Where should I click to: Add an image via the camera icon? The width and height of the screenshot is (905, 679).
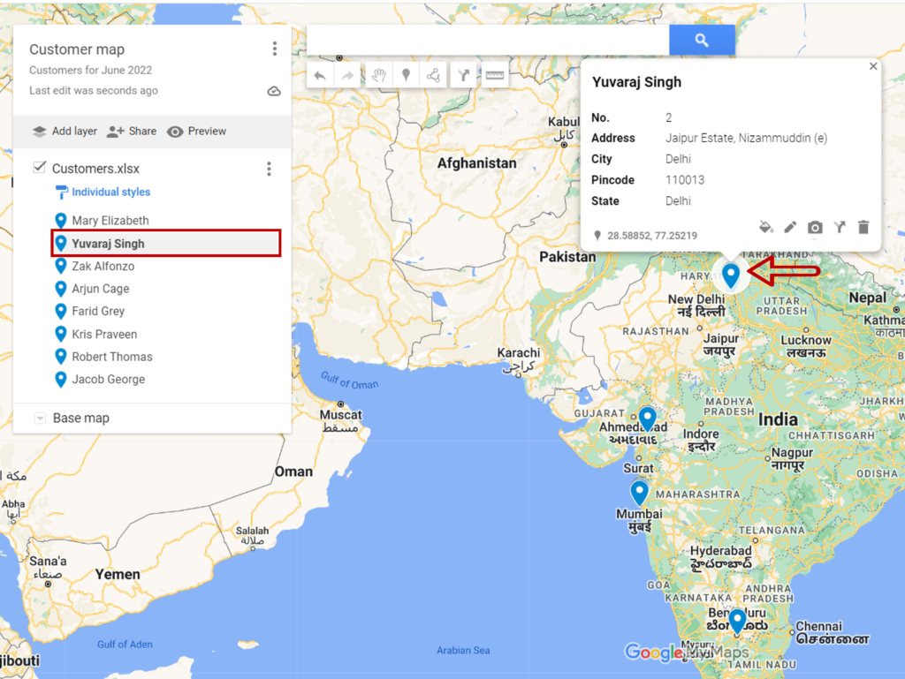point(815,227)
